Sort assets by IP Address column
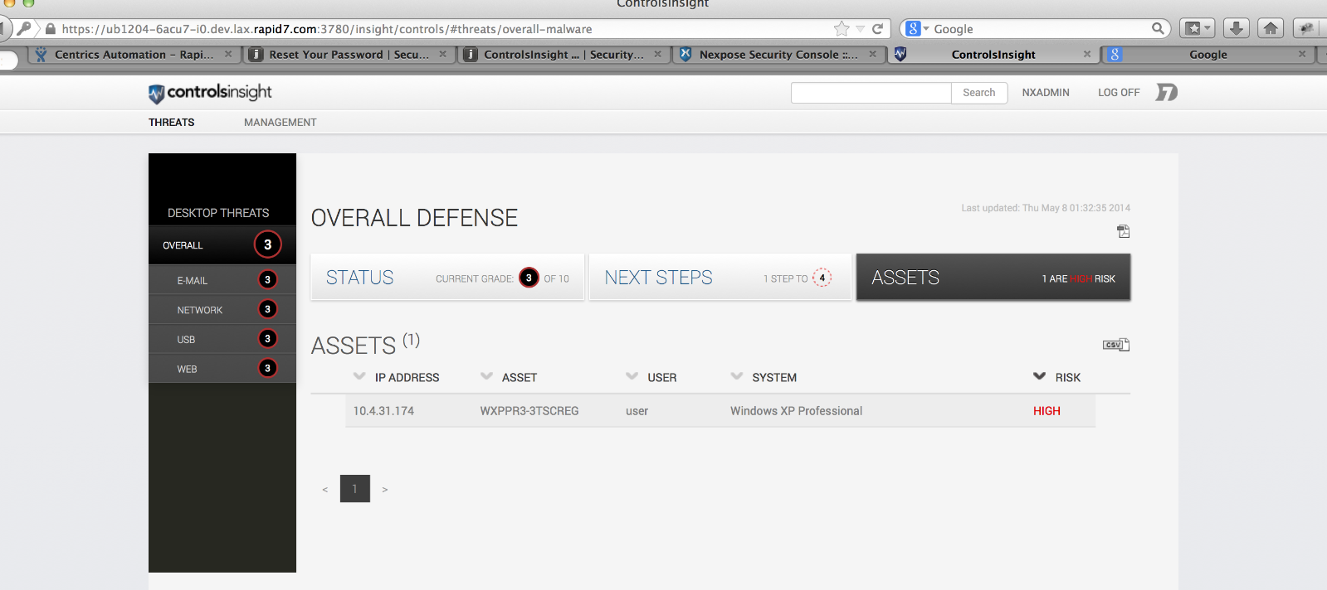Viewport: 1327px width, 590px height. point(406,377)
